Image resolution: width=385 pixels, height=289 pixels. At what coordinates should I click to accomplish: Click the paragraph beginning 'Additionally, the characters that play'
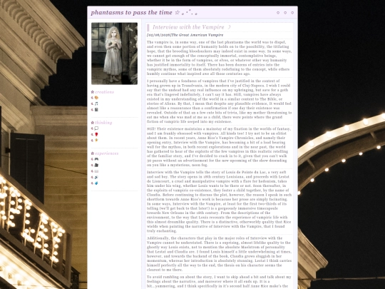coord(220,254)
